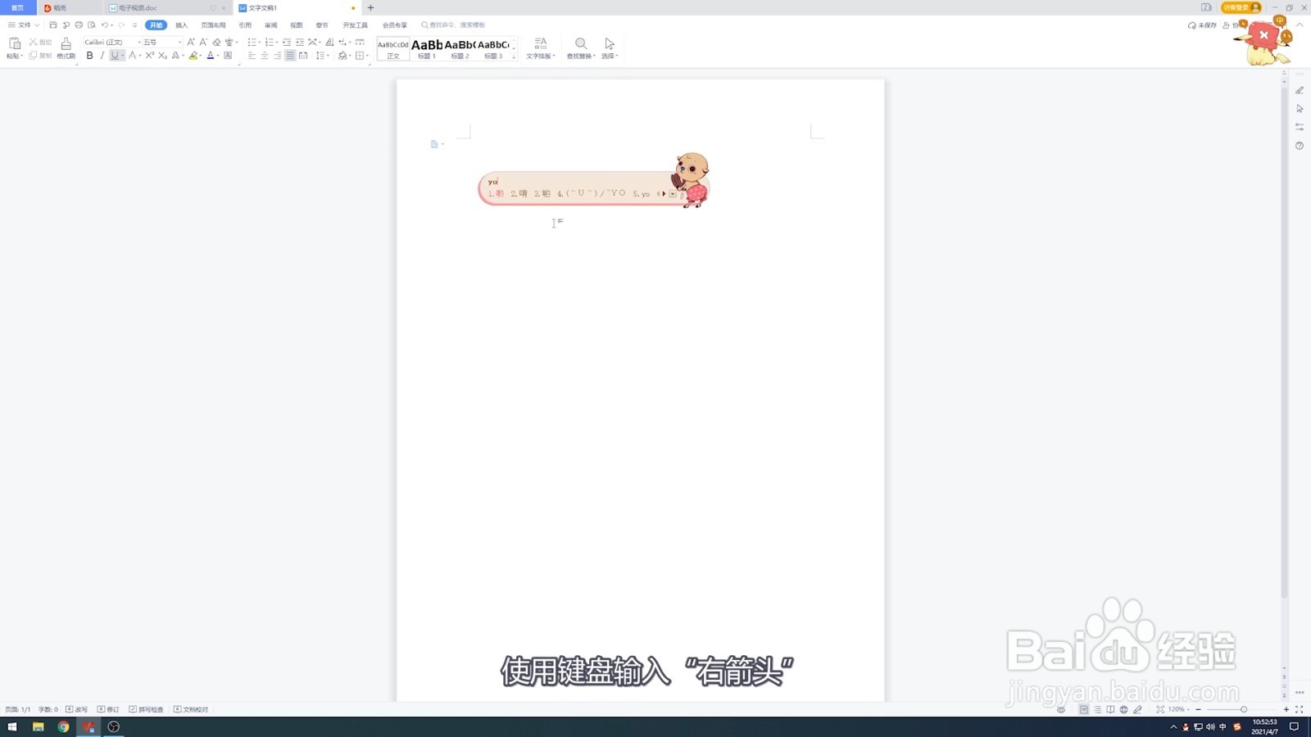Align paragraph to the right
The width and height of the screenshot is (1311, 737).
pos(277,56)
